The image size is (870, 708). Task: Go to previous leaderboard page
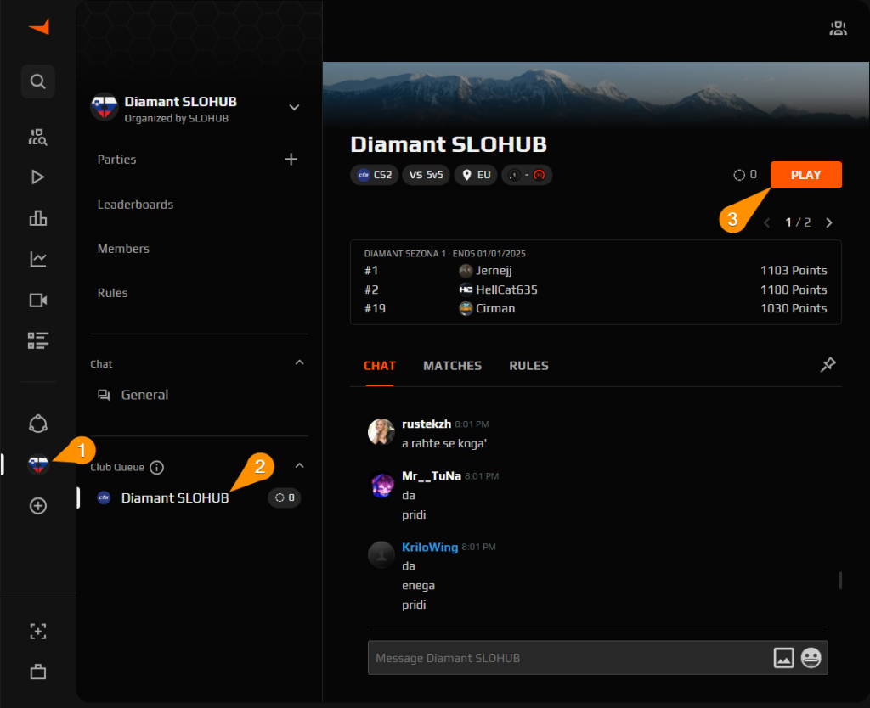click(x=767, y=223)
